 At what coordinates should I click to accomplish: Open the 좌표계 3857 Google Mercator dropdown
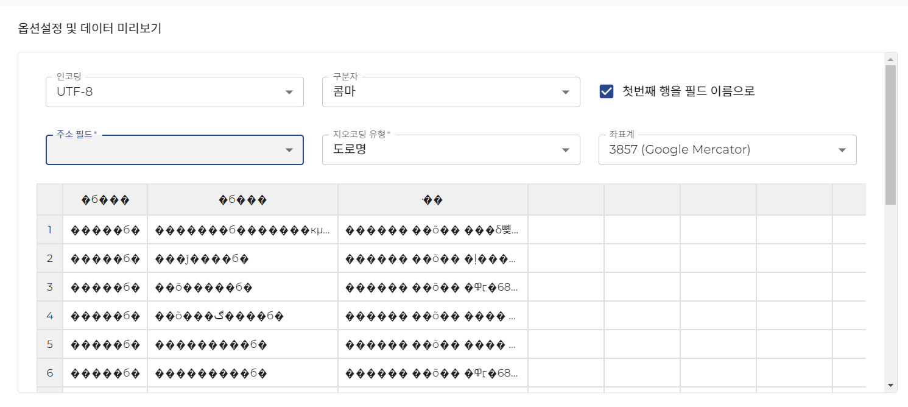727,150
